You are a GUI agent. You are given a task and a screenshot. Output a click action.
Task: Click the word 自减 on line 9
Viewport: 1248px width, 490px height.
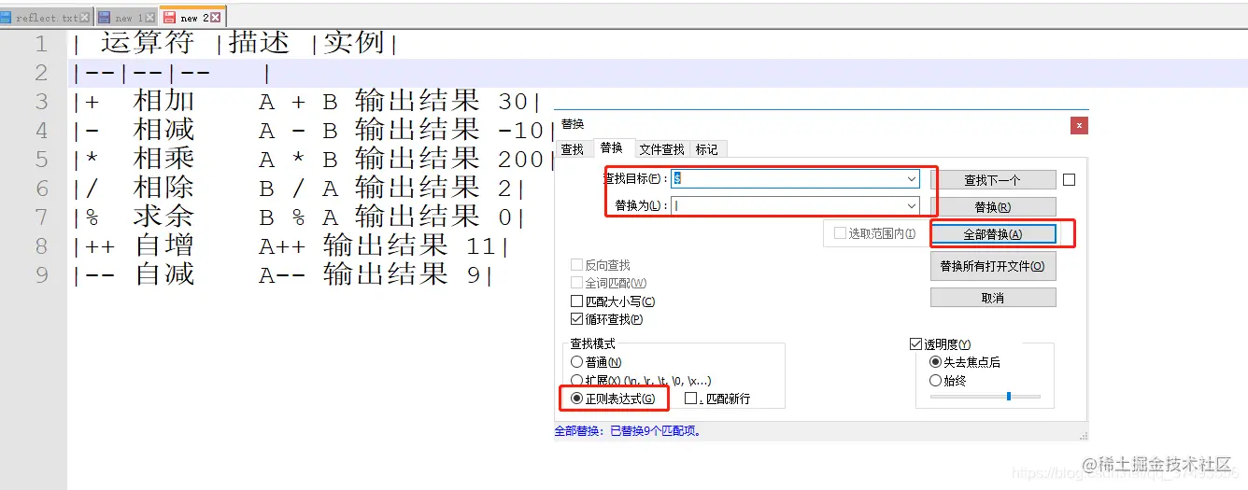(164, 274)
